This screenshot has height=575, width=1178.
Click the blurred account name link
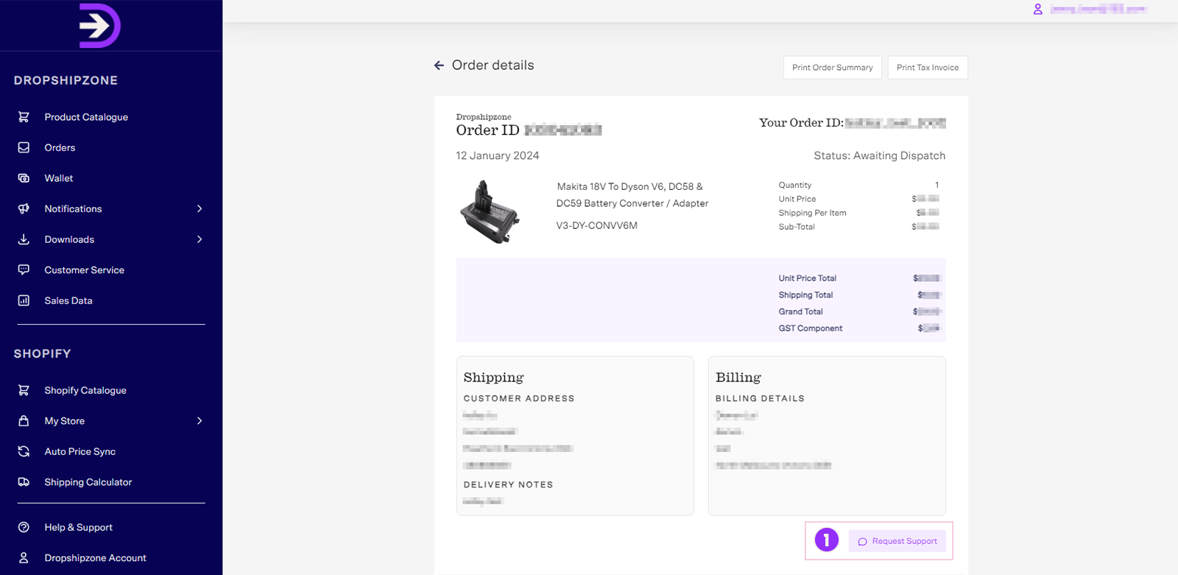coord(1098,10)
